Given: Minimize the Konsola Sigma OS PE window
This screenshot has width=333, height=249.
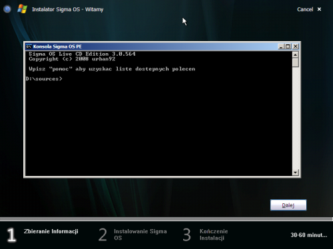Looking at the screenshot, I should (281, 46).
